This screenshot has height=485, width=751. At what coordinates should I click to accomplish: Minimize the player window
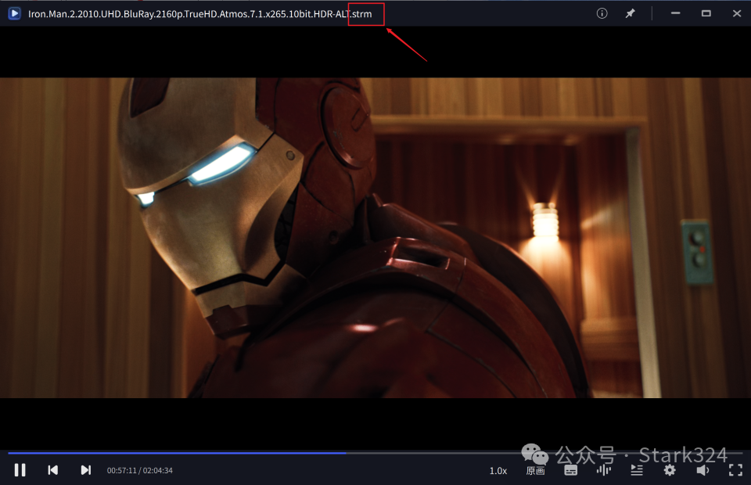[675, 13]
